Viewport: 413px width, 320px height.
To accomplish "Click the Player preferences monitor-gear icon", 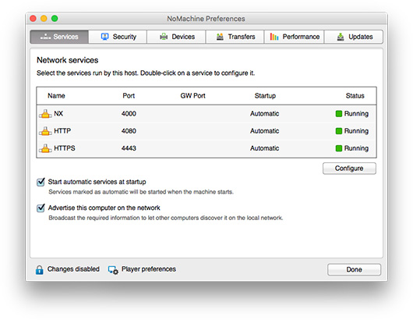I will [x=113, y=270].
